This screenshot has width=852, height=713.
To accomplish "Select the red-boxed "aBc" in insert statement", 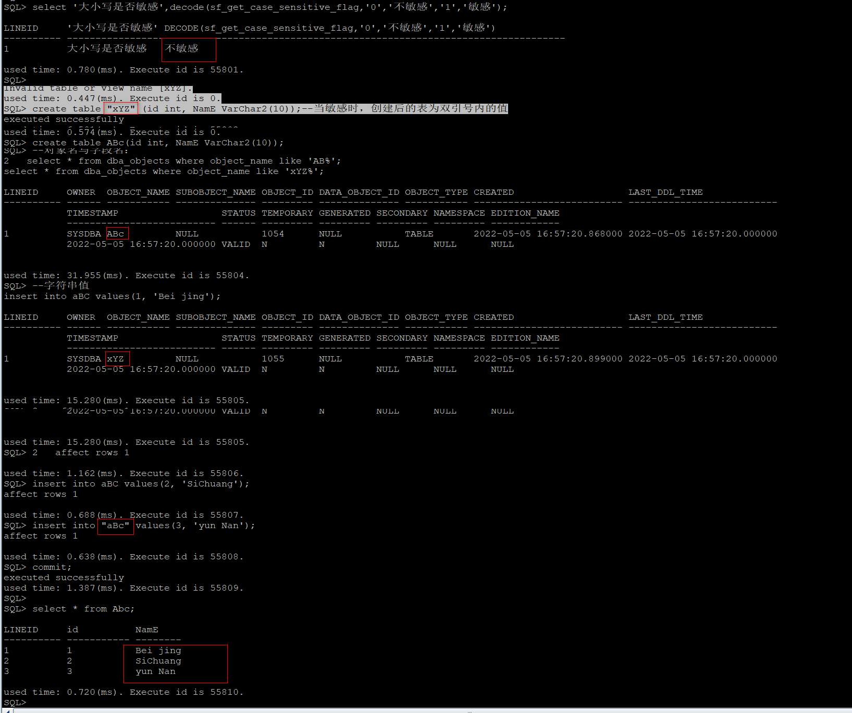I will pos(115,526).
